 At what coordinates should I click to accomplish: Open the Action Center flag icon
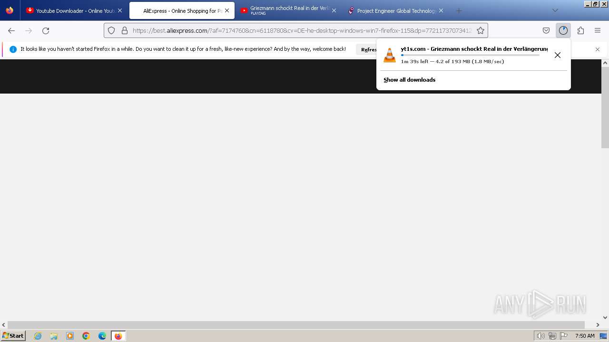[x=564, y=336]
